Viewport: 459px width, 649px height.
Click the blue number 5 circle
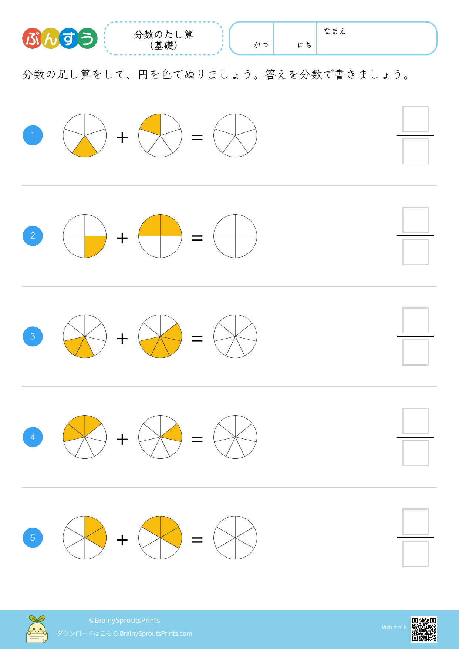(x=33, y=538)
